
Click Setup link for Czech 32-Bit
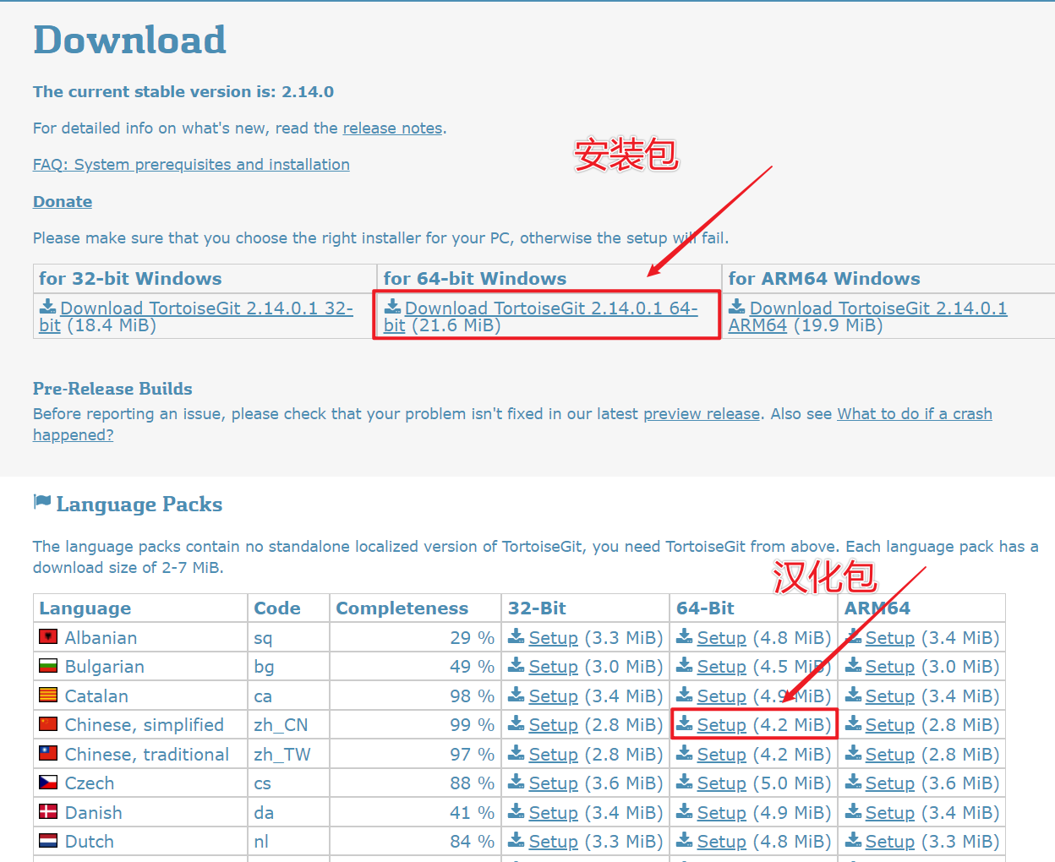click(x=553, y=783)
